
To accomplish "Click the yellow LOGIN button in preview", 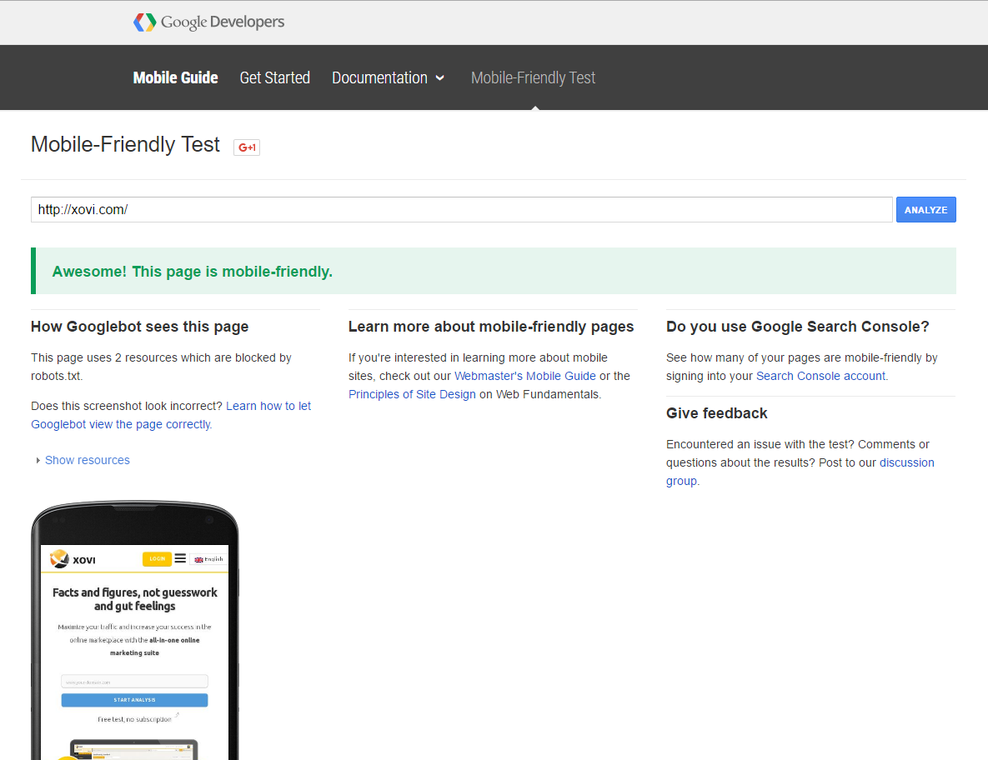I will coord(157,558).
